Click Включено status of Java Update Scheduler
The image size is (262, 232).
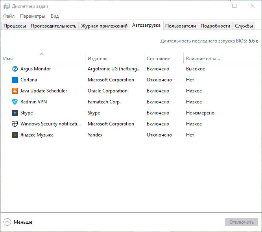[158, 91]
